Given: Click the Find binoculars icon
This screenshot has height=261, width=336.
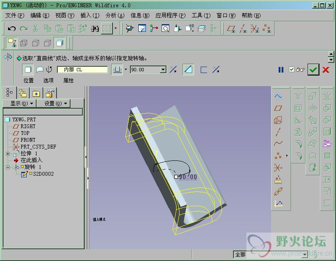Looking at the screenshot, I should point(95,28).
